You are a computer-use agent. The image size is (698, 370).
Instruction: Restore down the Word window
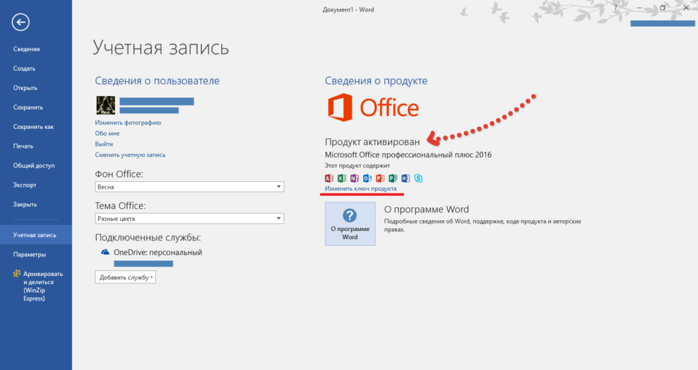coord(663,8)
